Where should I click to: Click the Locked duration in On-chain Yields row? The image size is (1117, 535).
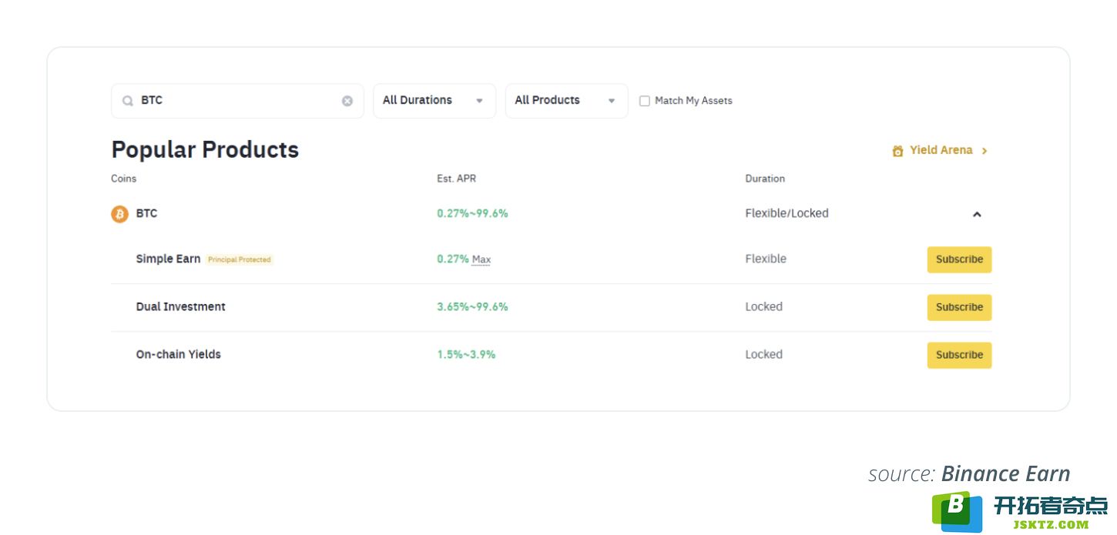pyautogui.click(x=763, y=354)
